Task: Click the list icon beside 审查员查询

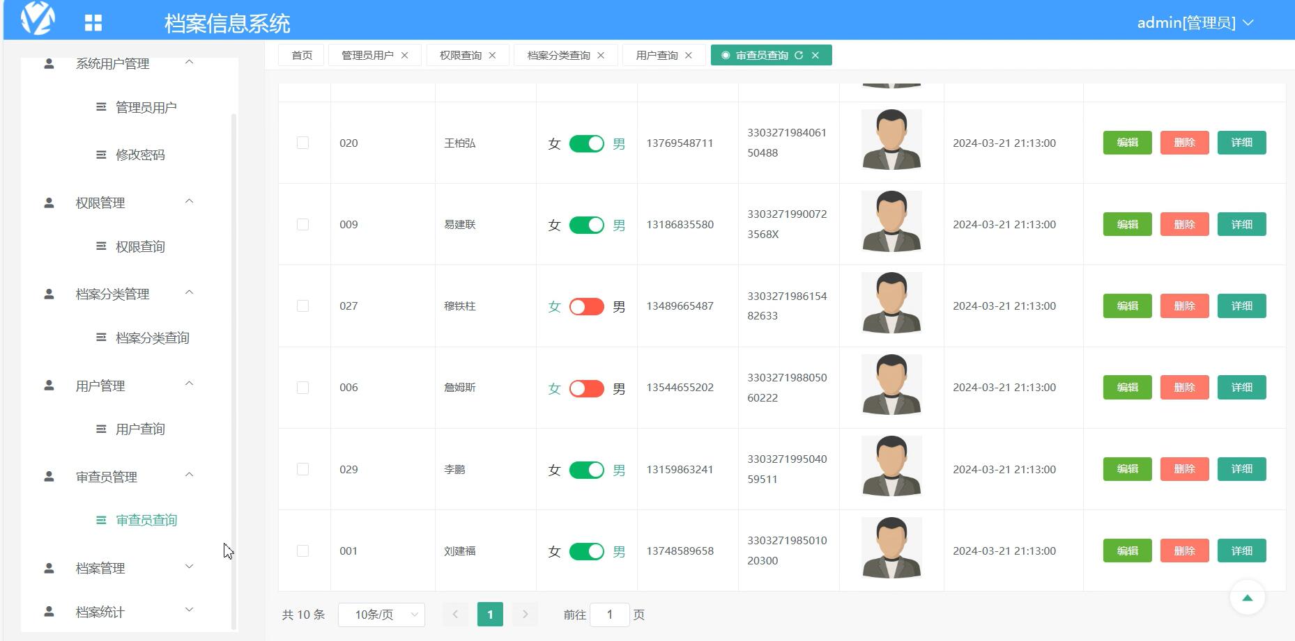Action: 101,520
